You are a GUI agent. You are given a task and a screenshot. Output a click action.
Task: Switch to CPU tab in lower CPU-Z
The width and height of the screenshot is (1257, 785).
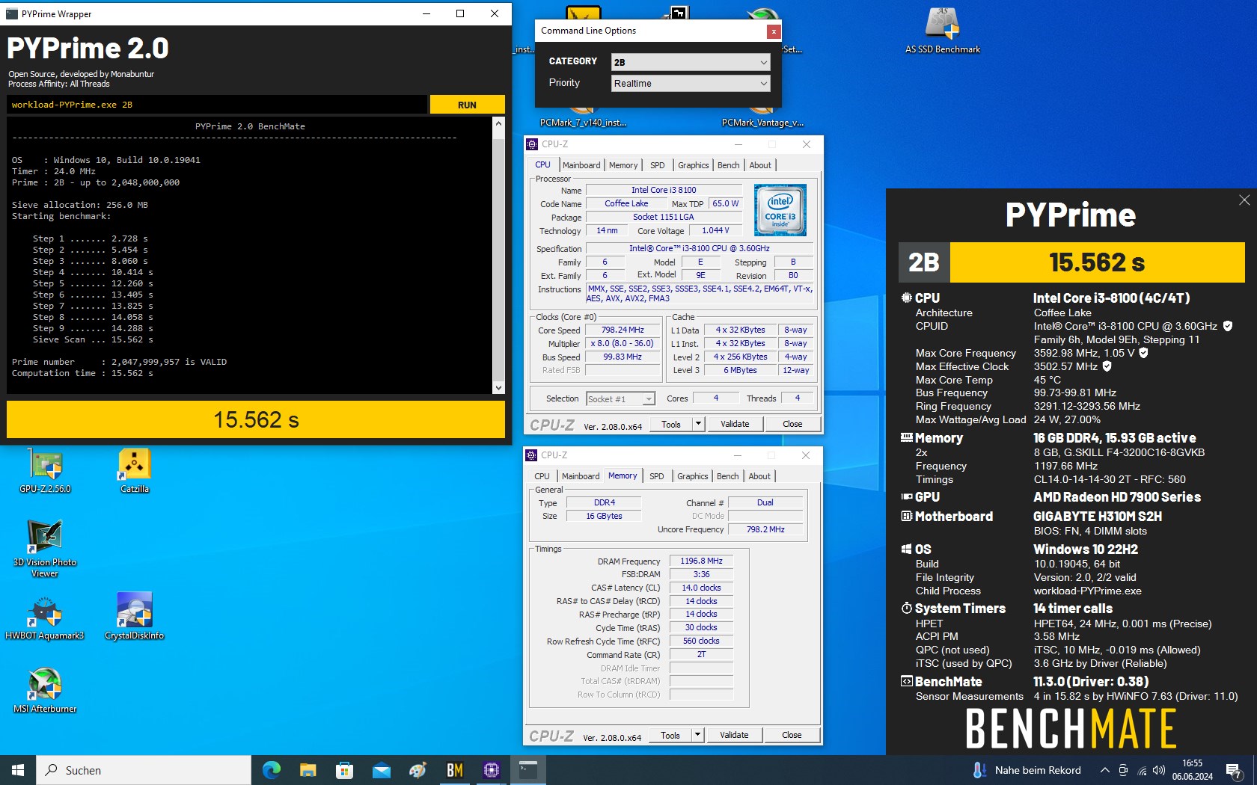click(x=542, y=476)
